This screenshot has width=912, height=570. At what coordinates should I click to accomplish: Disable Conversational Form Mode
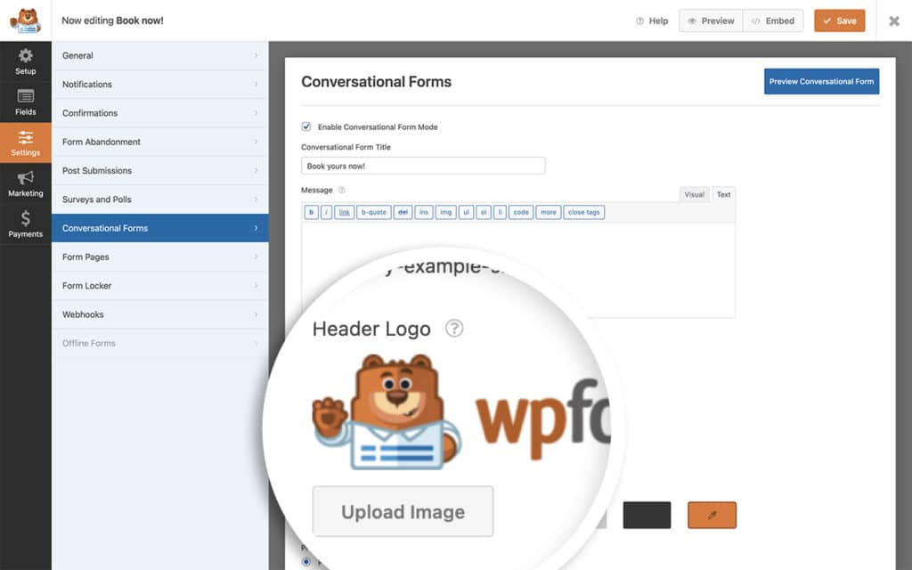[306, 126]
